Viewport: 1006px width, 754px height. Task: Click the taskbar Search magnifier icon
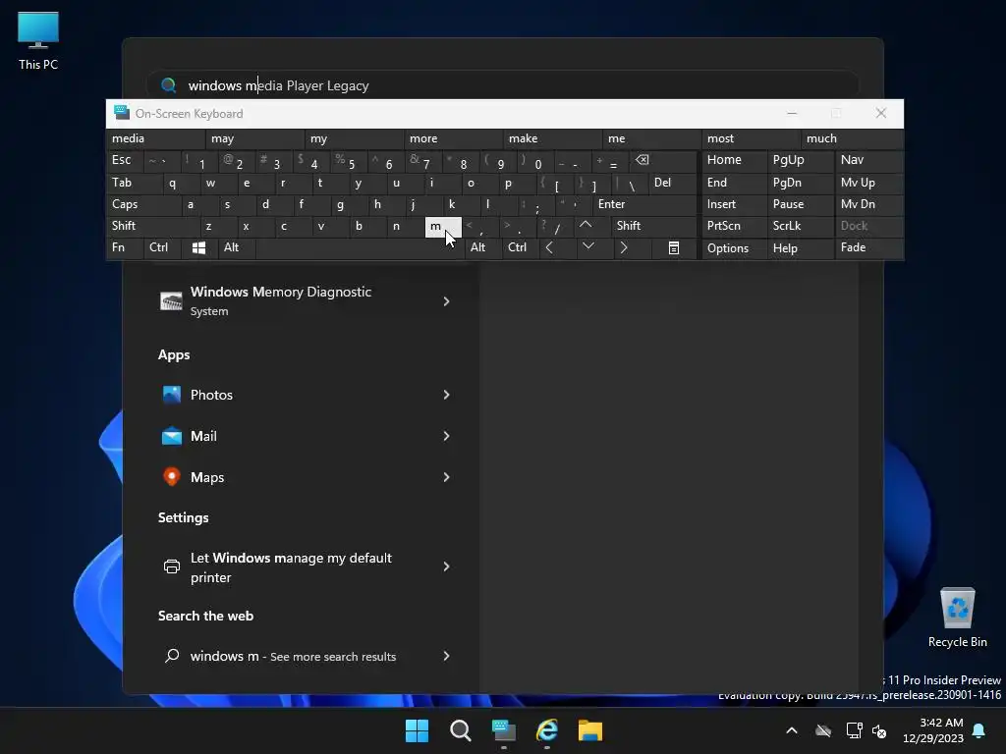coord(460,730)
